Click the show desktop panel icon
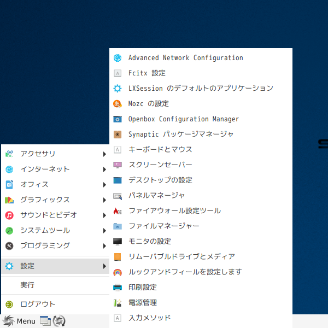Viewport: 328px width, 328px height. pos(45,321)
